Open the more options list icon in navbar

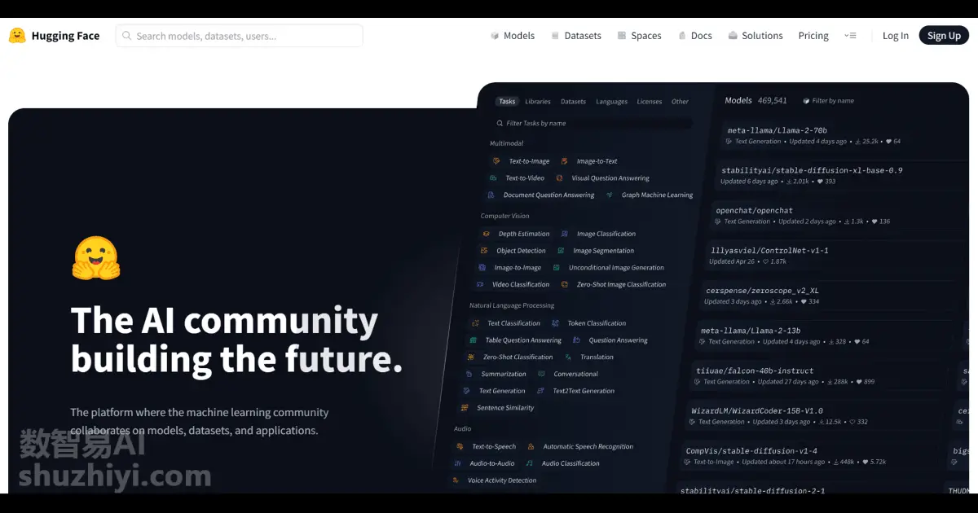[x=850, y=36]
